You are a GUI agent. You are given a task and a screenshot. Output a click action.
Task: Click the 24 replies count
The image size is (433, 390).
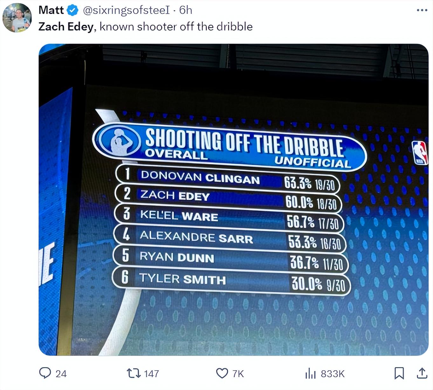tap(61, 373)
